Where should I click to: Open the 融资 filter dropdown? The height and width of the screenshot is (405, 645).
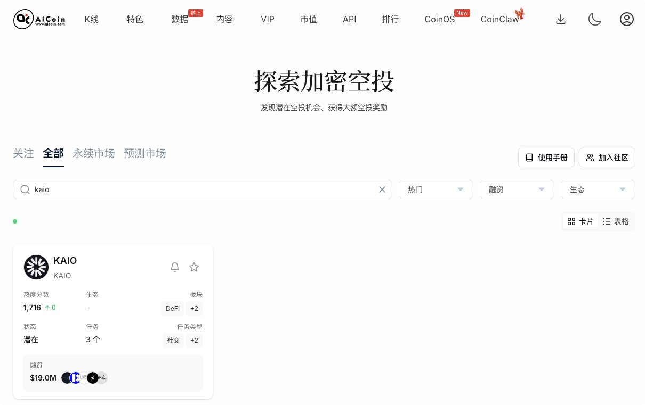click(517, 189)
